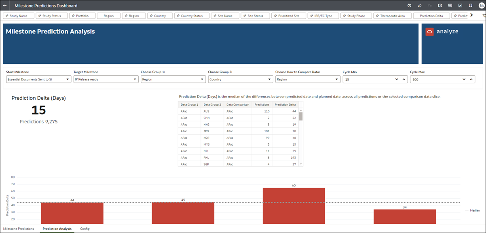Increase Cycle Min with up arrow
Viewport: 486px width, 233px height.
[404, 80]
